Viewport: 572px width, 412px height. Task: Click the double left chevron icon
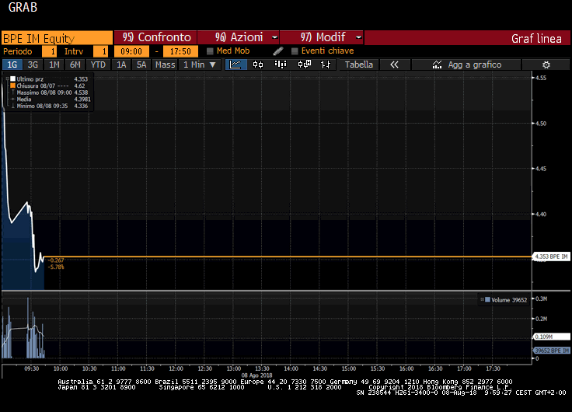tap(394, 65)
